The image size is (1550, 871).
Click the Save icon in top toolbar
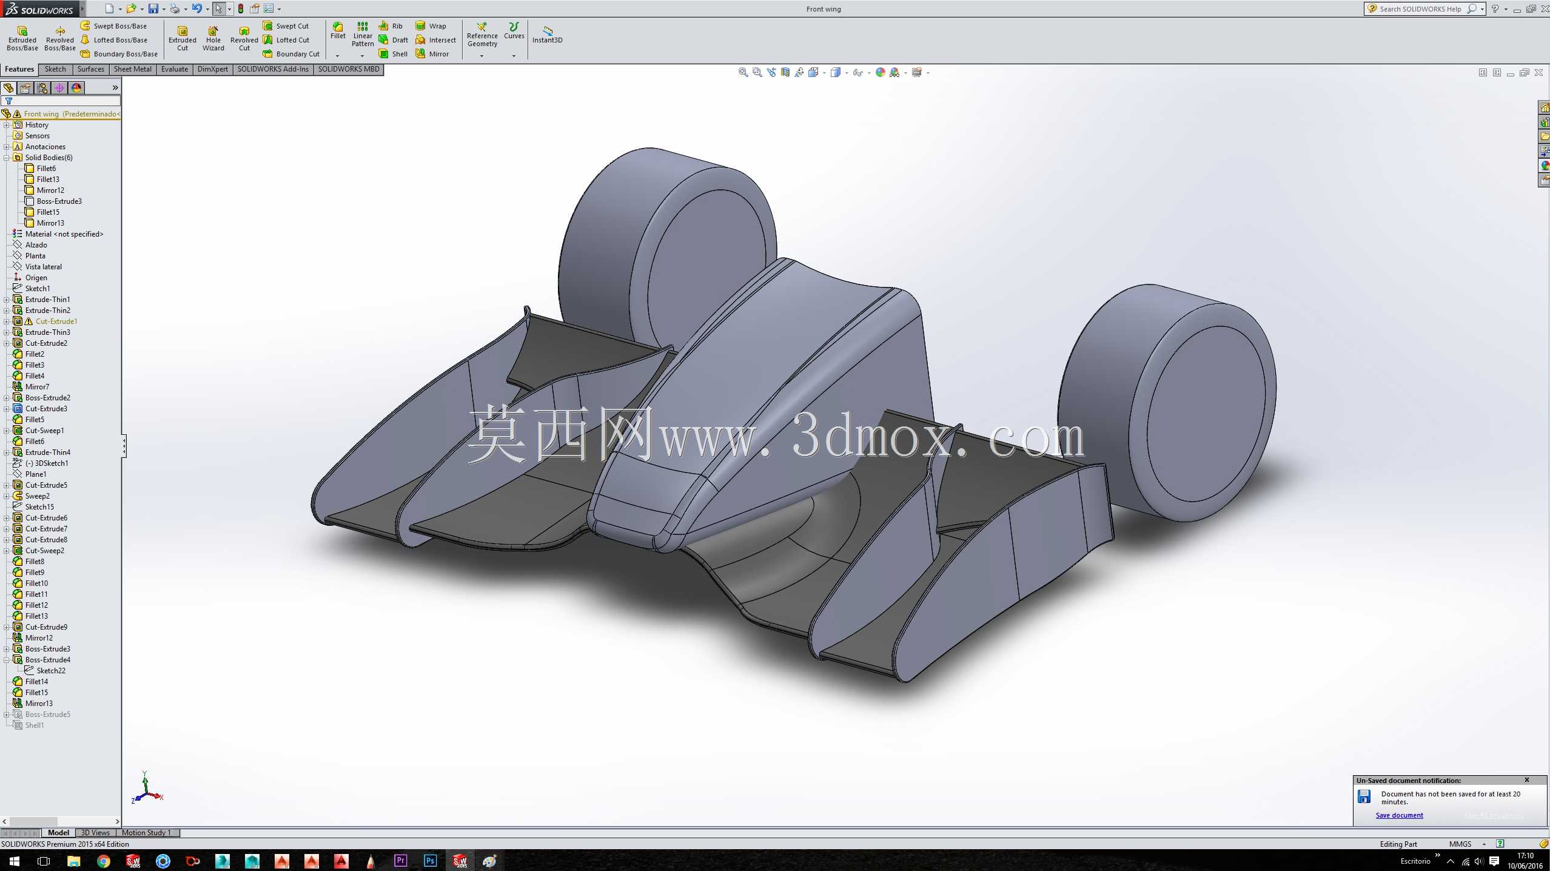pos(153,8)
